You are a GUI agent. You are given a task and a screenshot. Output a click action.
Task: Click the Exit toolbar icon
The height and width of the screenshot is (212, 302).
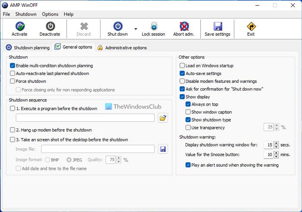coord(251,26)
